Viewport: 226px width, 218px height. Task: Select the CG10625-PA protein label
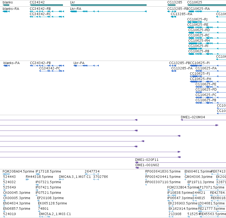coord(206,68)
